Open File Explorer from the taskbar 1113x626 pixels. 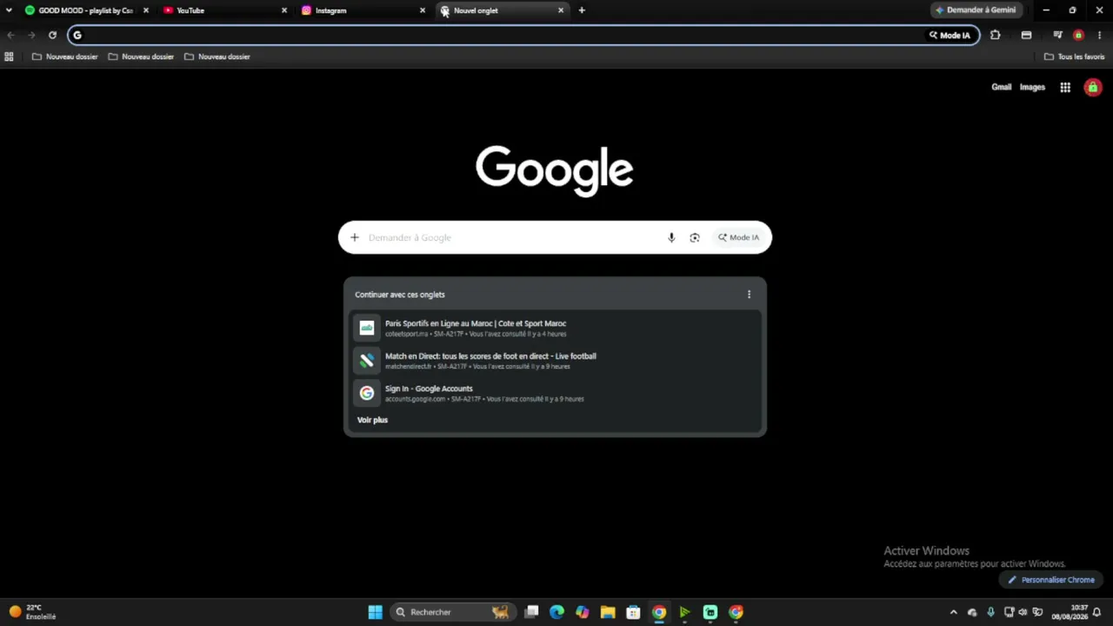point(608,612)
